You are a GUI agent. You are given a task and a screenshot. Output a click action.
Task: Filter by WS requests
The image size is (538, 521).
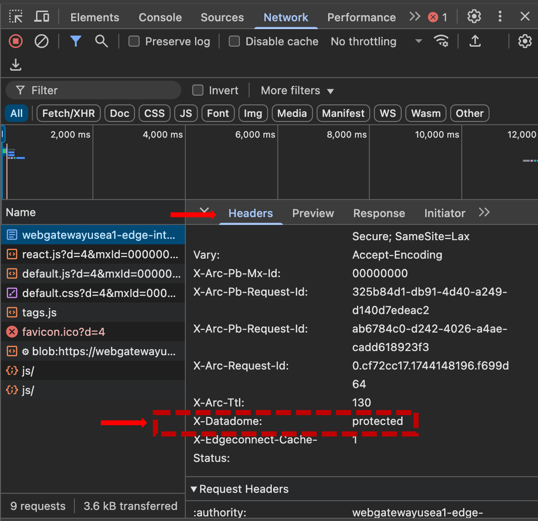(x=388, y=113)
